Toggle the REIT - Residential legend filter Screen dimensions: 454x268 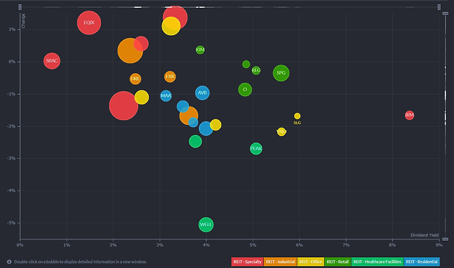421,261
